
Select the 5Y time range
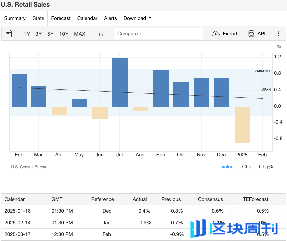point(50,34)
